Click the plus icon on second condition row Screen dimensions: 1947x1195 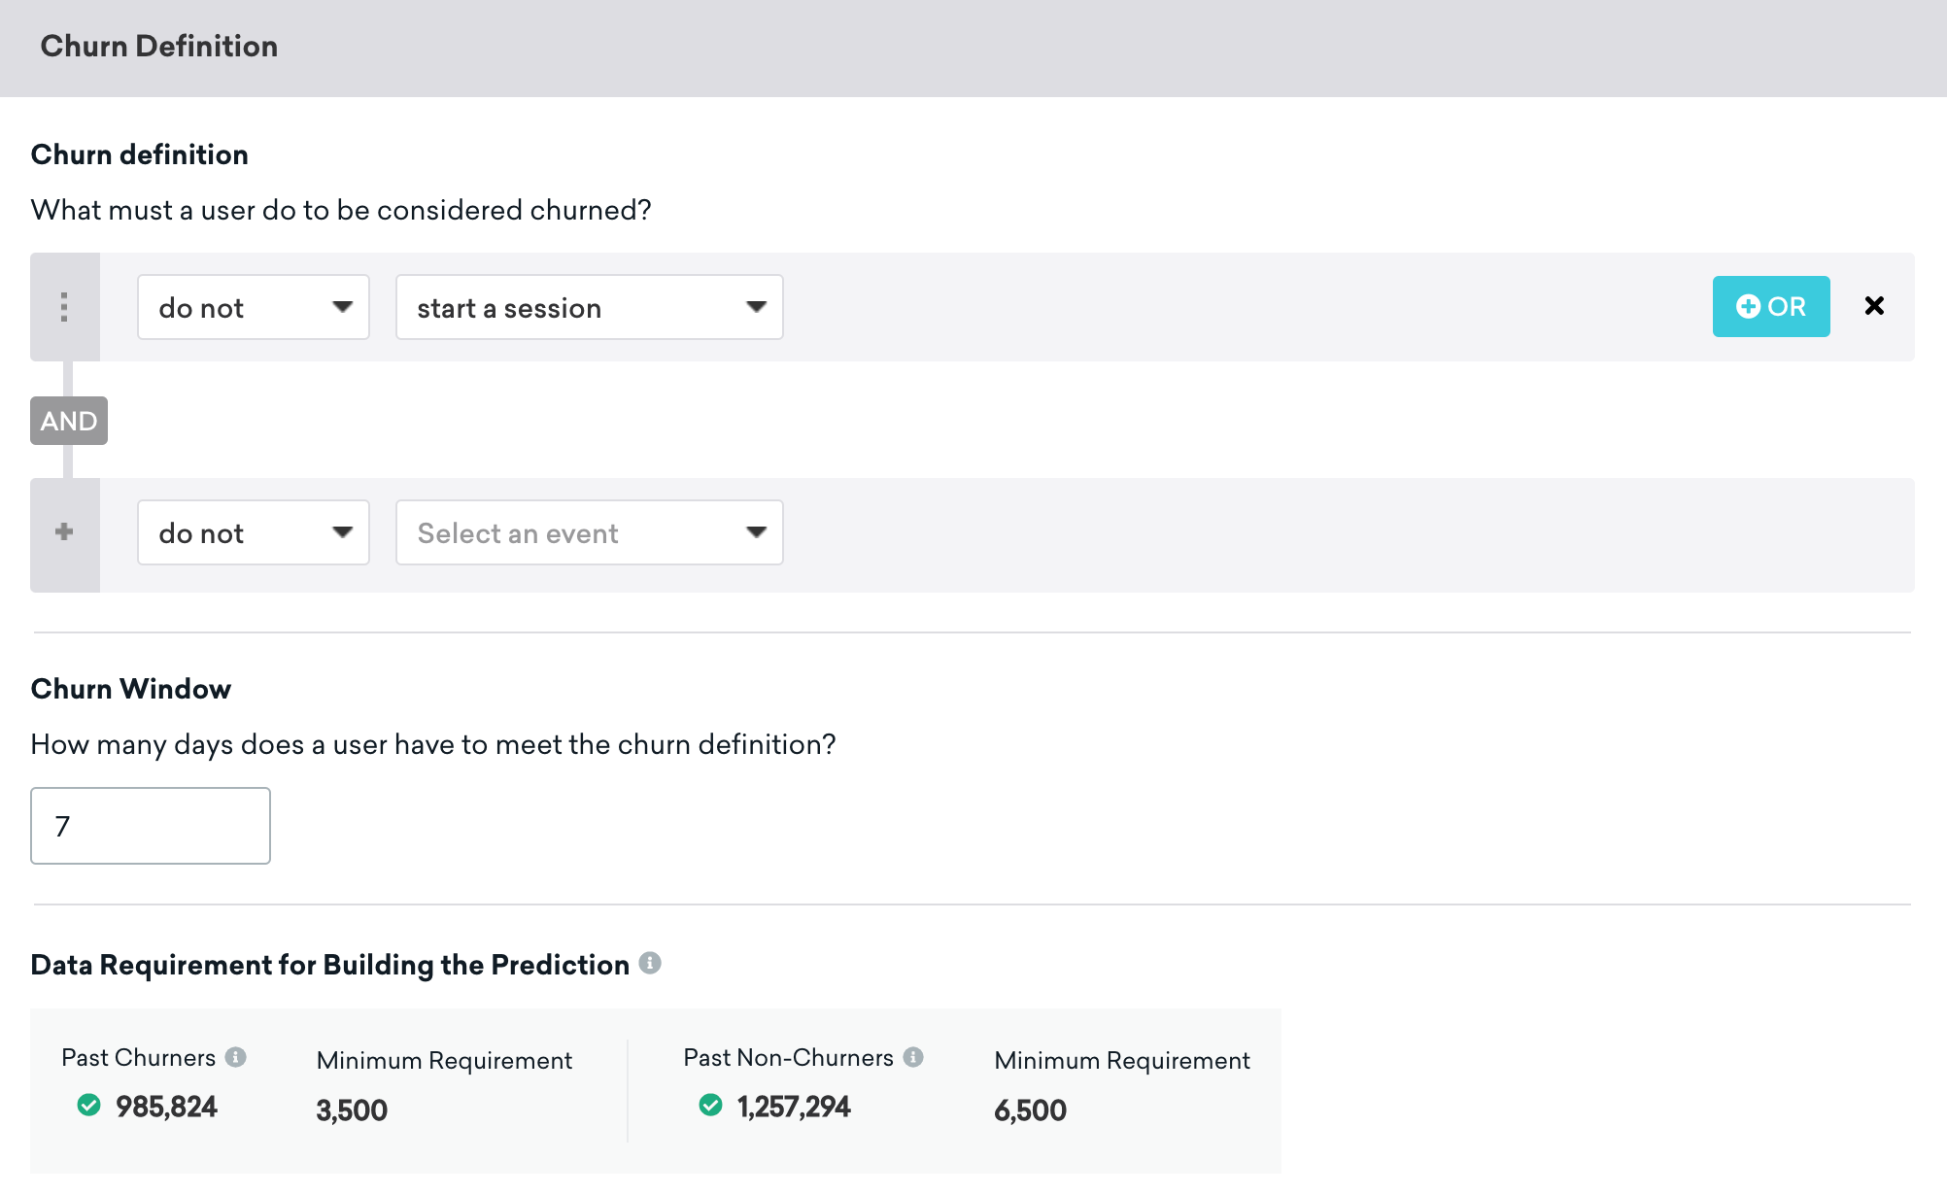(64, 531)
